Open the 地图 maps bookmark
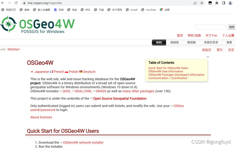The height and width of the screenshot is (148, 236). (165, 10)
